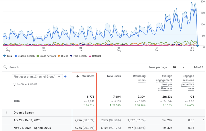206x131 pixels.
Task: Click the search magnifier icon
Action: (5, 67)
